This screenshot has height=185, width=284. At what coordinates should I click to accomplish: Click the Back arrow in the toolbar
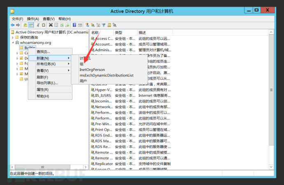(12, 25)
